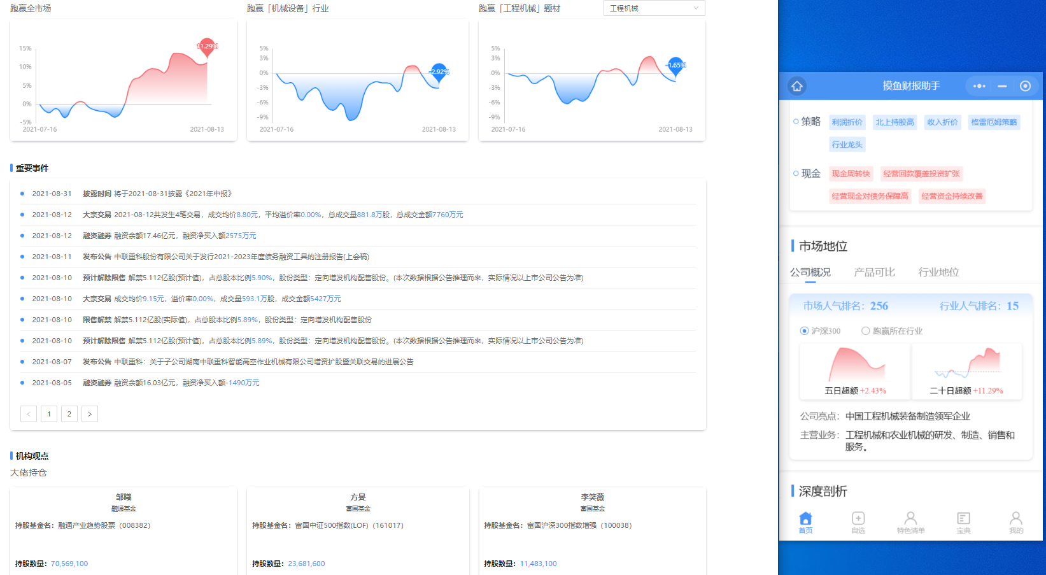Viewport: 1046px width, 575px height.
Task: Open the 工程机械 dropdown selector
Action: point(654,8)
